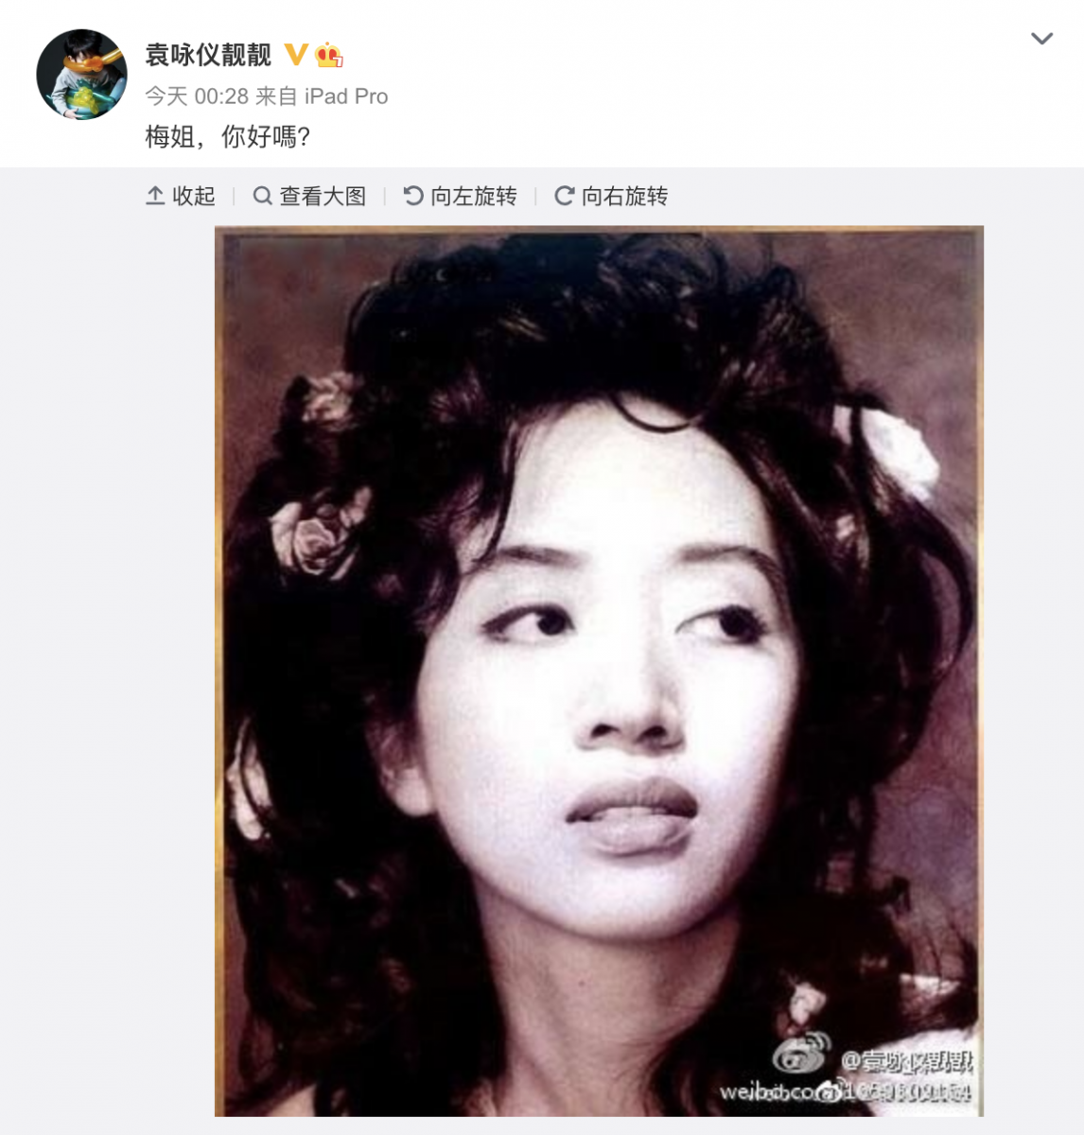This screenshot has height=1135, width=1084.
Task: Click the Weibo logo watermark on photo
Action: point(800,1055)
